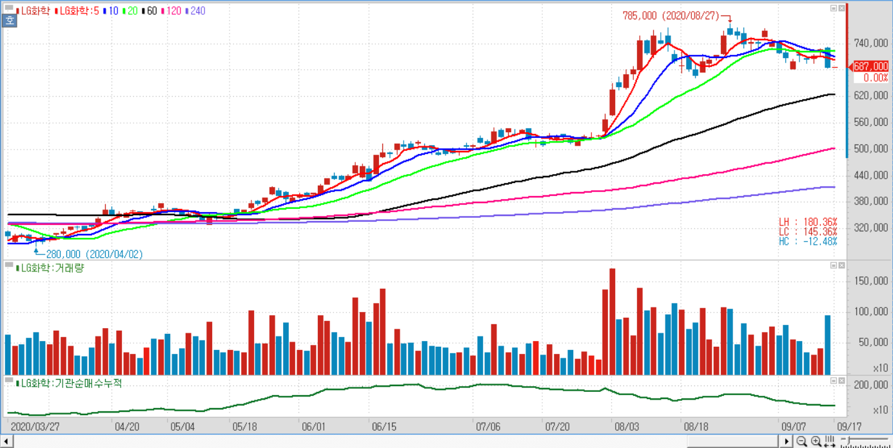Viewport: 893px width, 448px height.
Task: Click the high label 785,000 (2020/08/27)
Action: [x=671, y=16]
